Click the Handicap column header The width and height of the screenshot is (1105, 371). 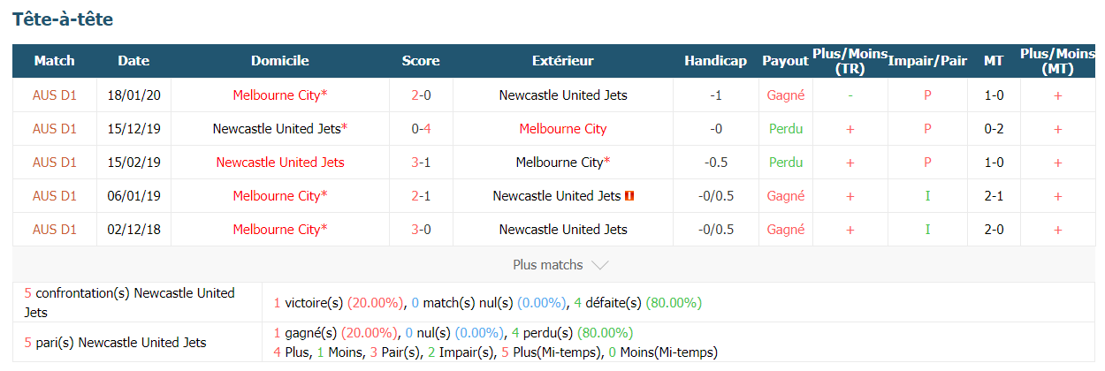715,61
